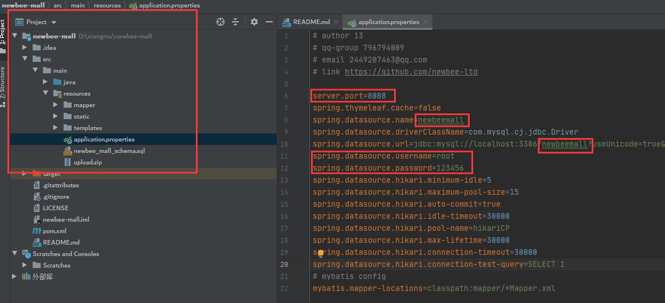Click src in the breadcrumb bar

(58, 6)
